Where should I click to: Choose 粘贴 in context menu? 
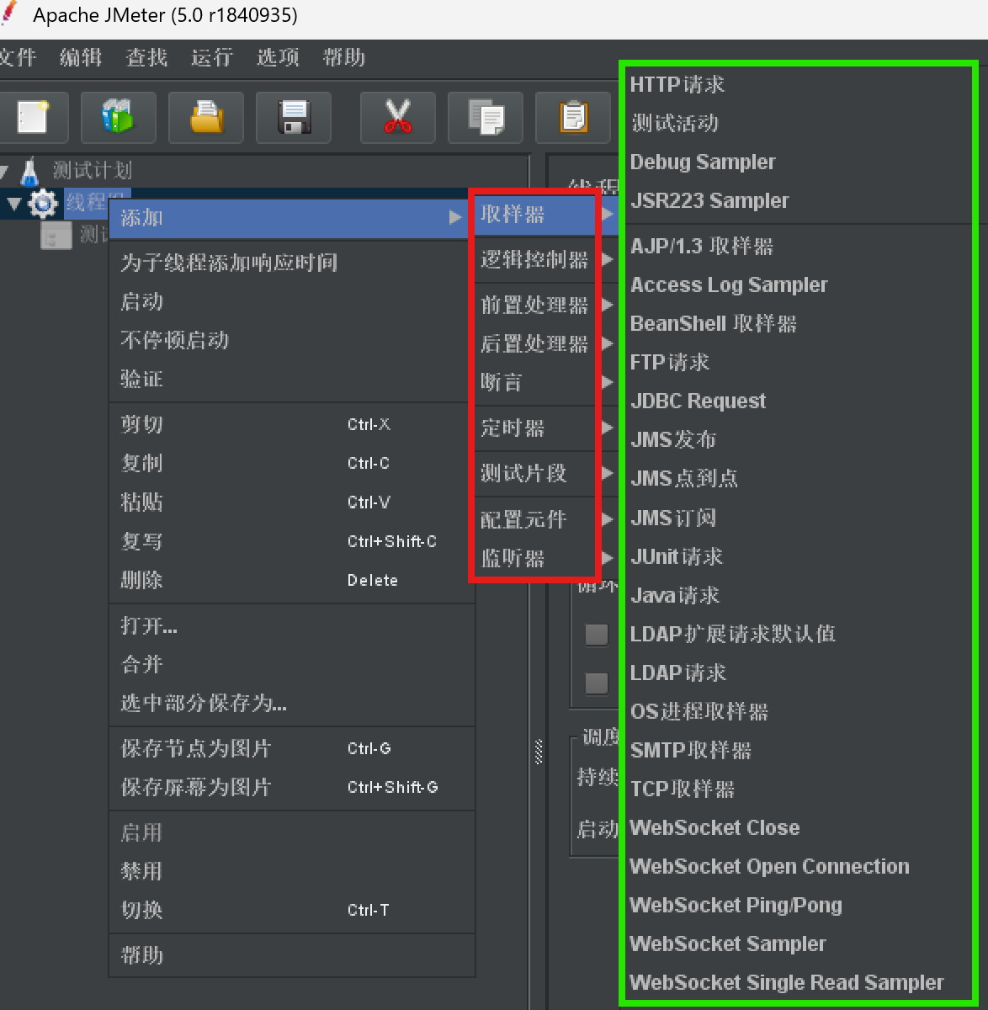click(x=291, y=502)
